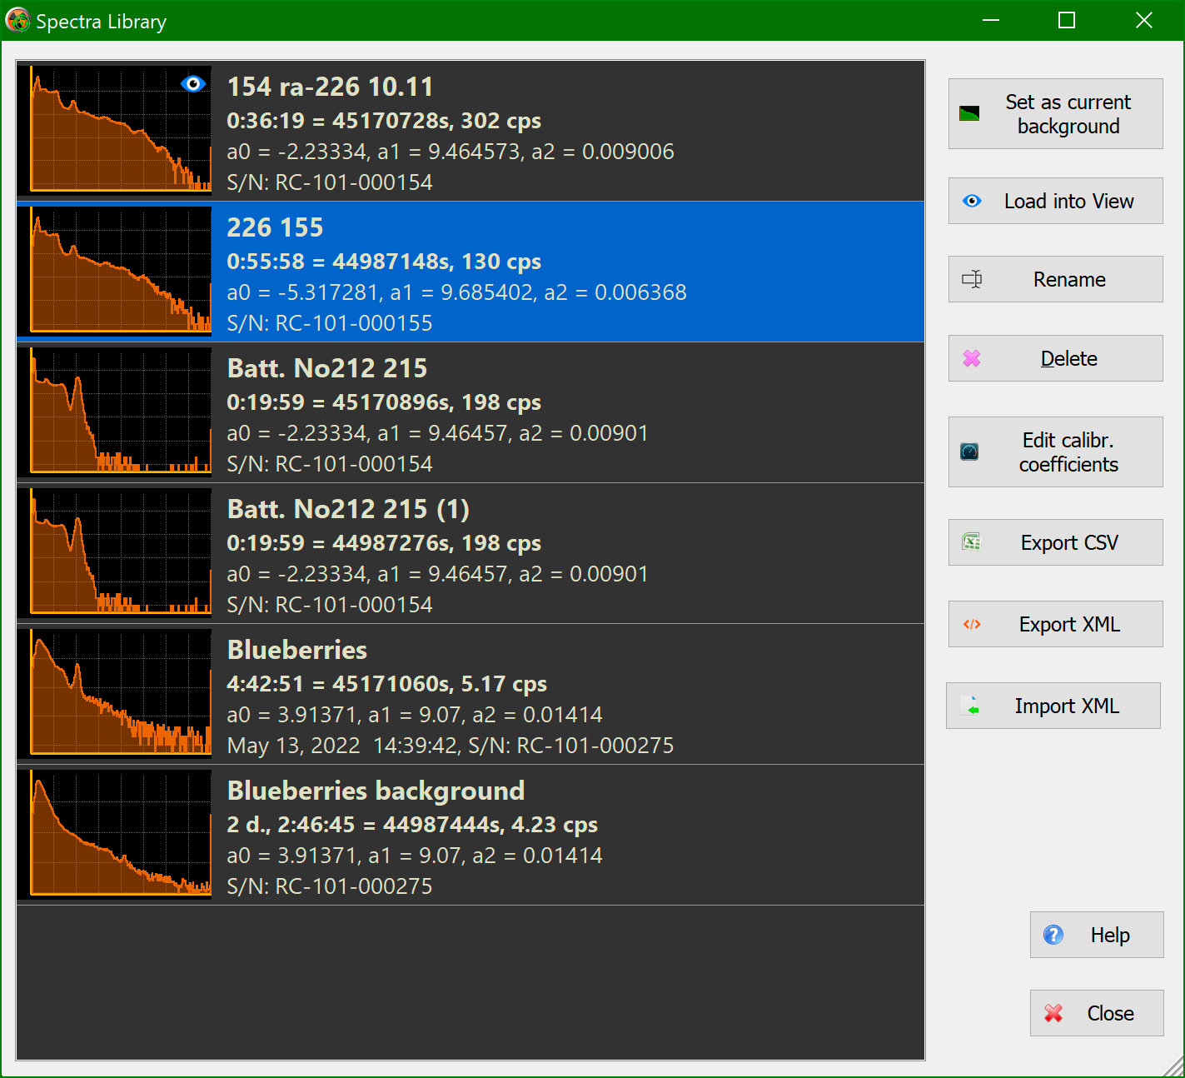The image size is (1185, 1078).
Task: Click the Close button label
Action: (1110, 1013)
